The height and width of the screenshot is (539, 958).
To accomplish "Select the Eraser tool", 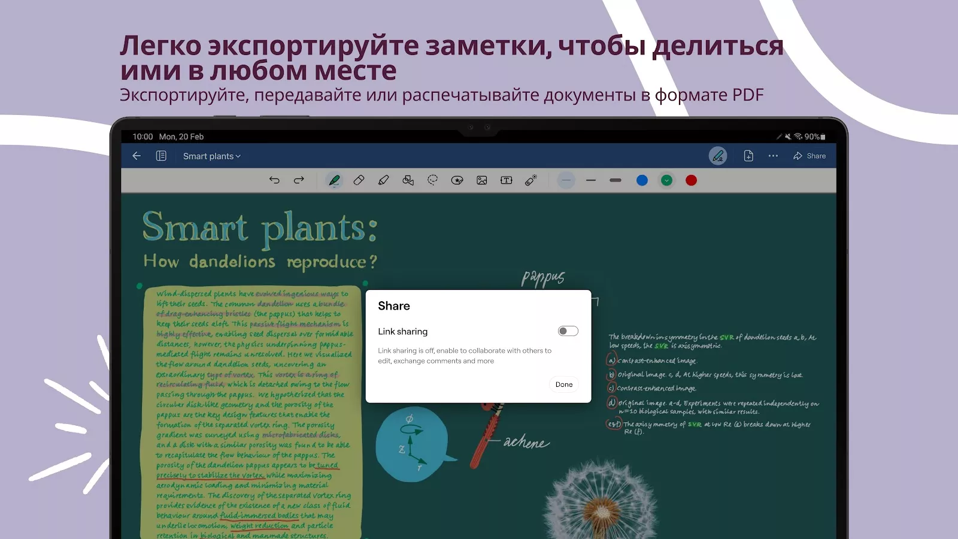I will (359, 180).
